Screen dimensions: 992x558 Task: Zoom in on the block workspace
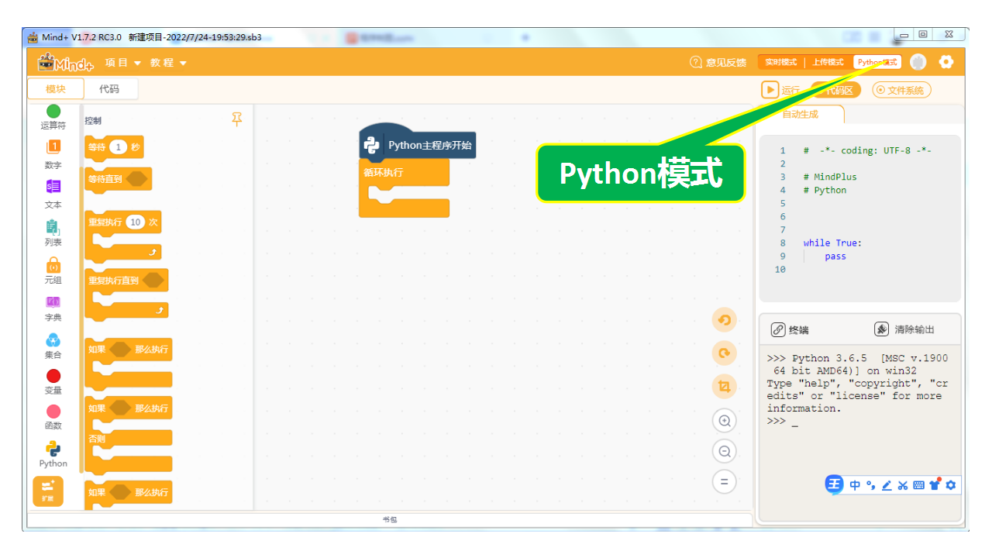[725, 421]
